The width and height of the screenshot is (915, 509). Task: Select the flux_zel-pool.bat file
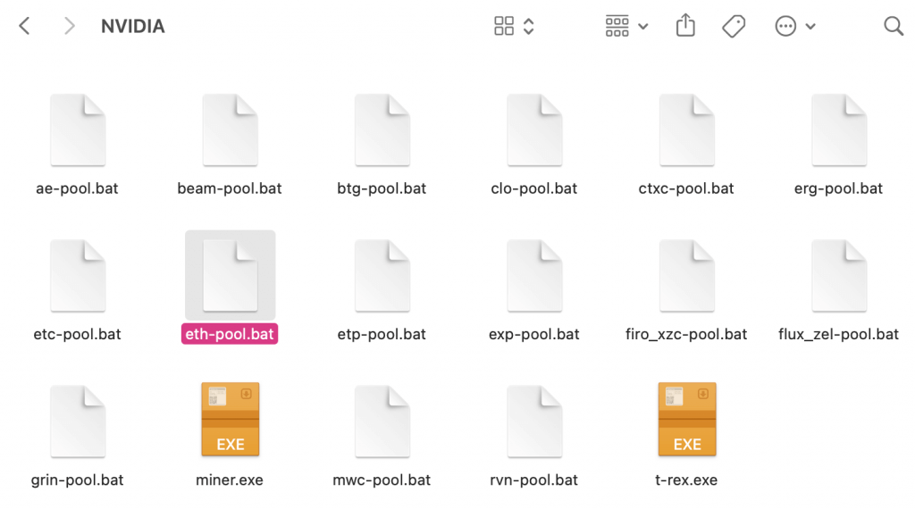(x=838, y=276)
